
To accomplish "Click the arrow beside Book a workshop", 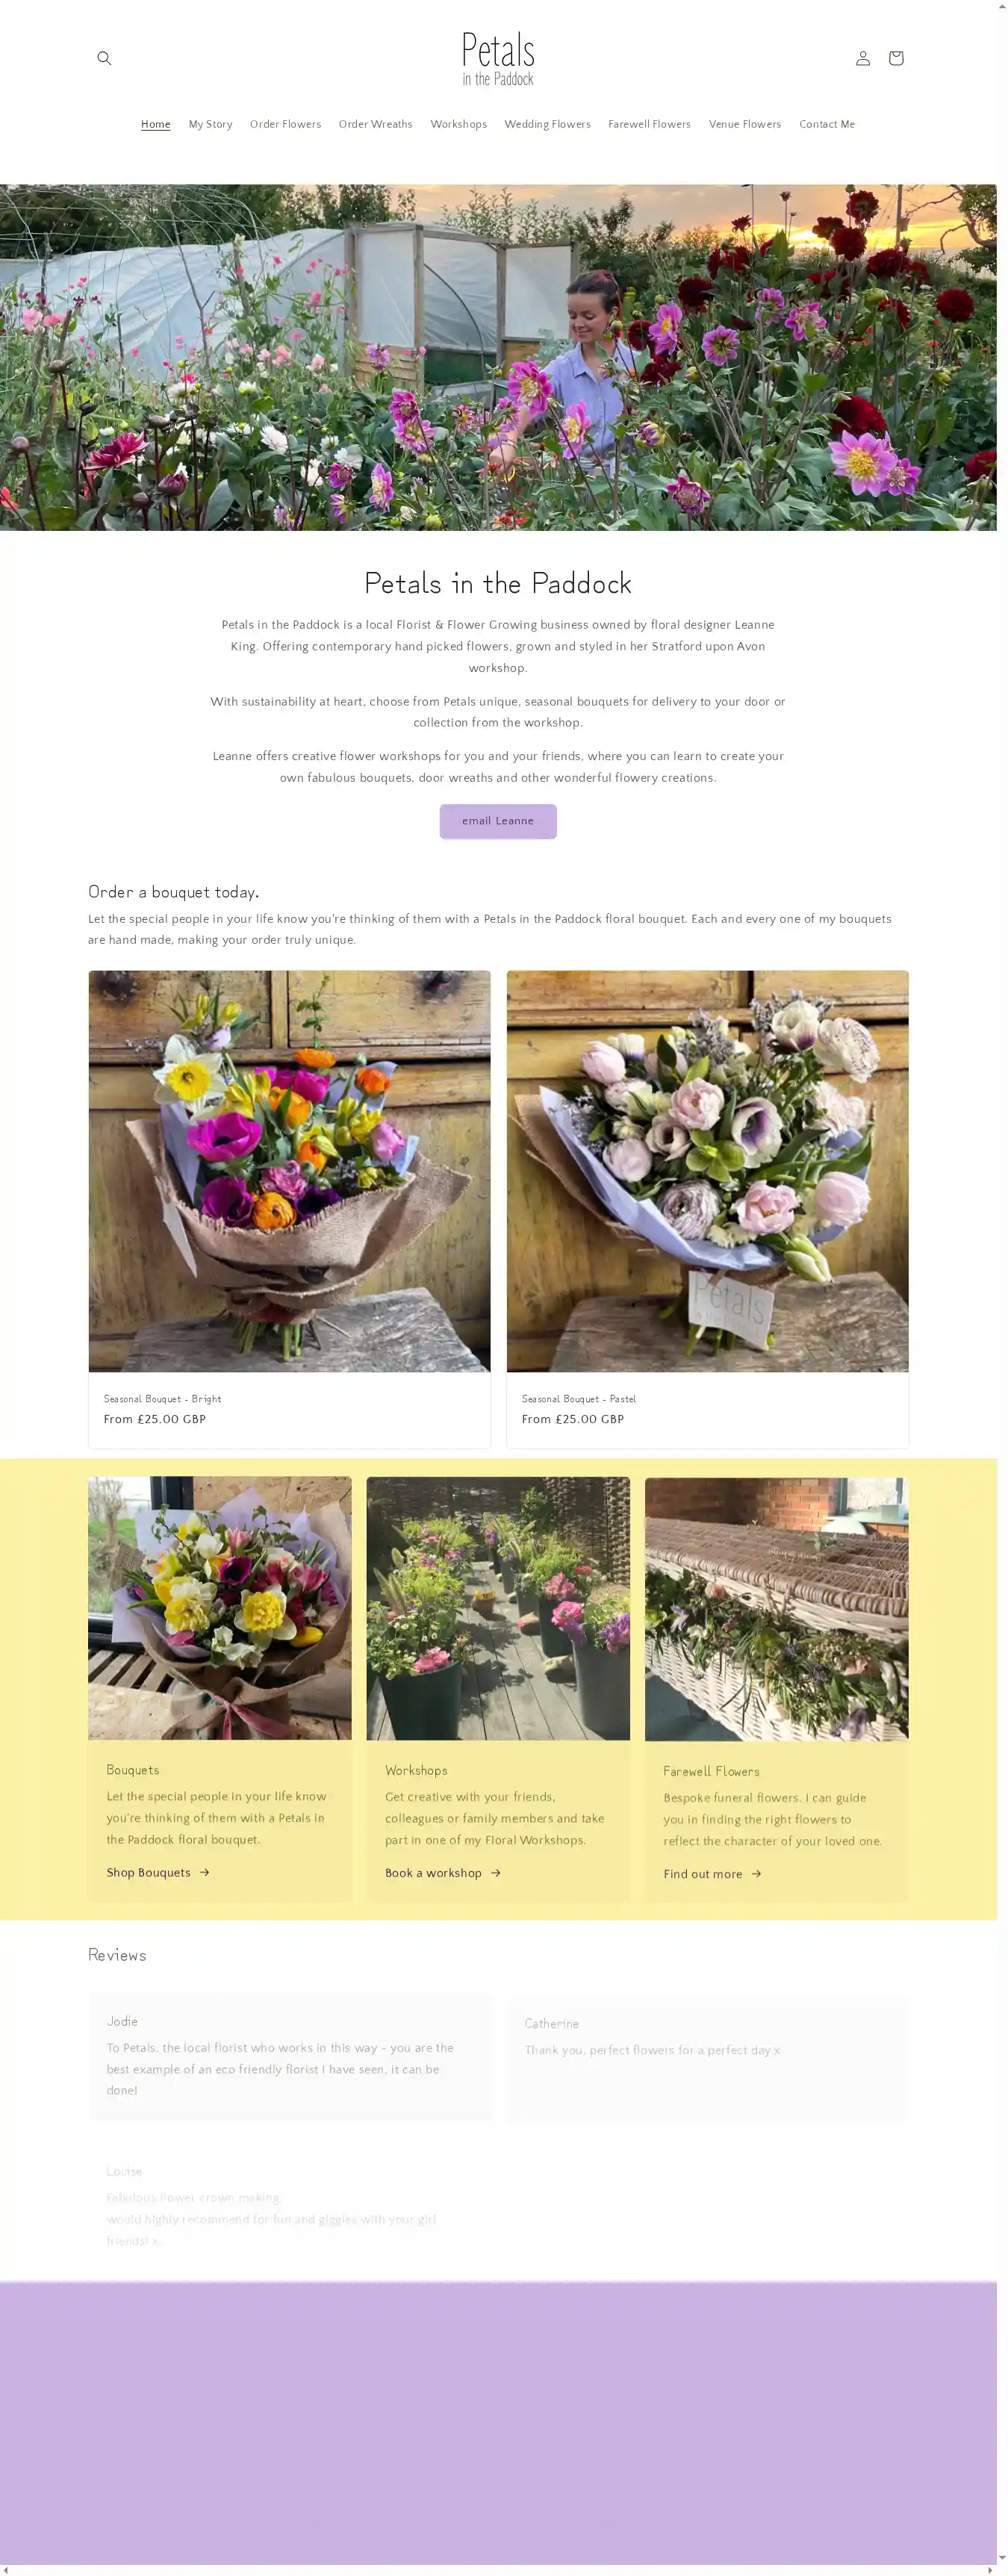I will (x=496, y=1872).
